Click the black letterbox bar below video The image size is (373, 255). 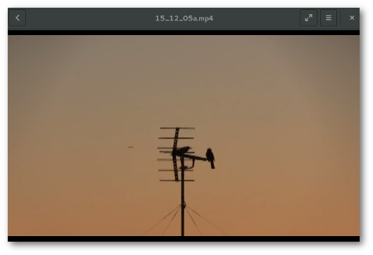[184, 239]
